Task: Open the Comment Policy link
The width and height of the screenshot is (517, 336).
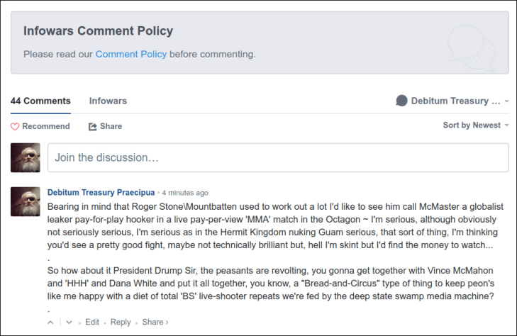Action: 131,54
